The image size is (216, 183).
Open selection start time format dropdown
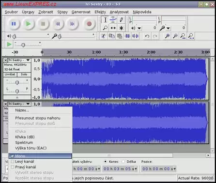[x=99, y=169]
